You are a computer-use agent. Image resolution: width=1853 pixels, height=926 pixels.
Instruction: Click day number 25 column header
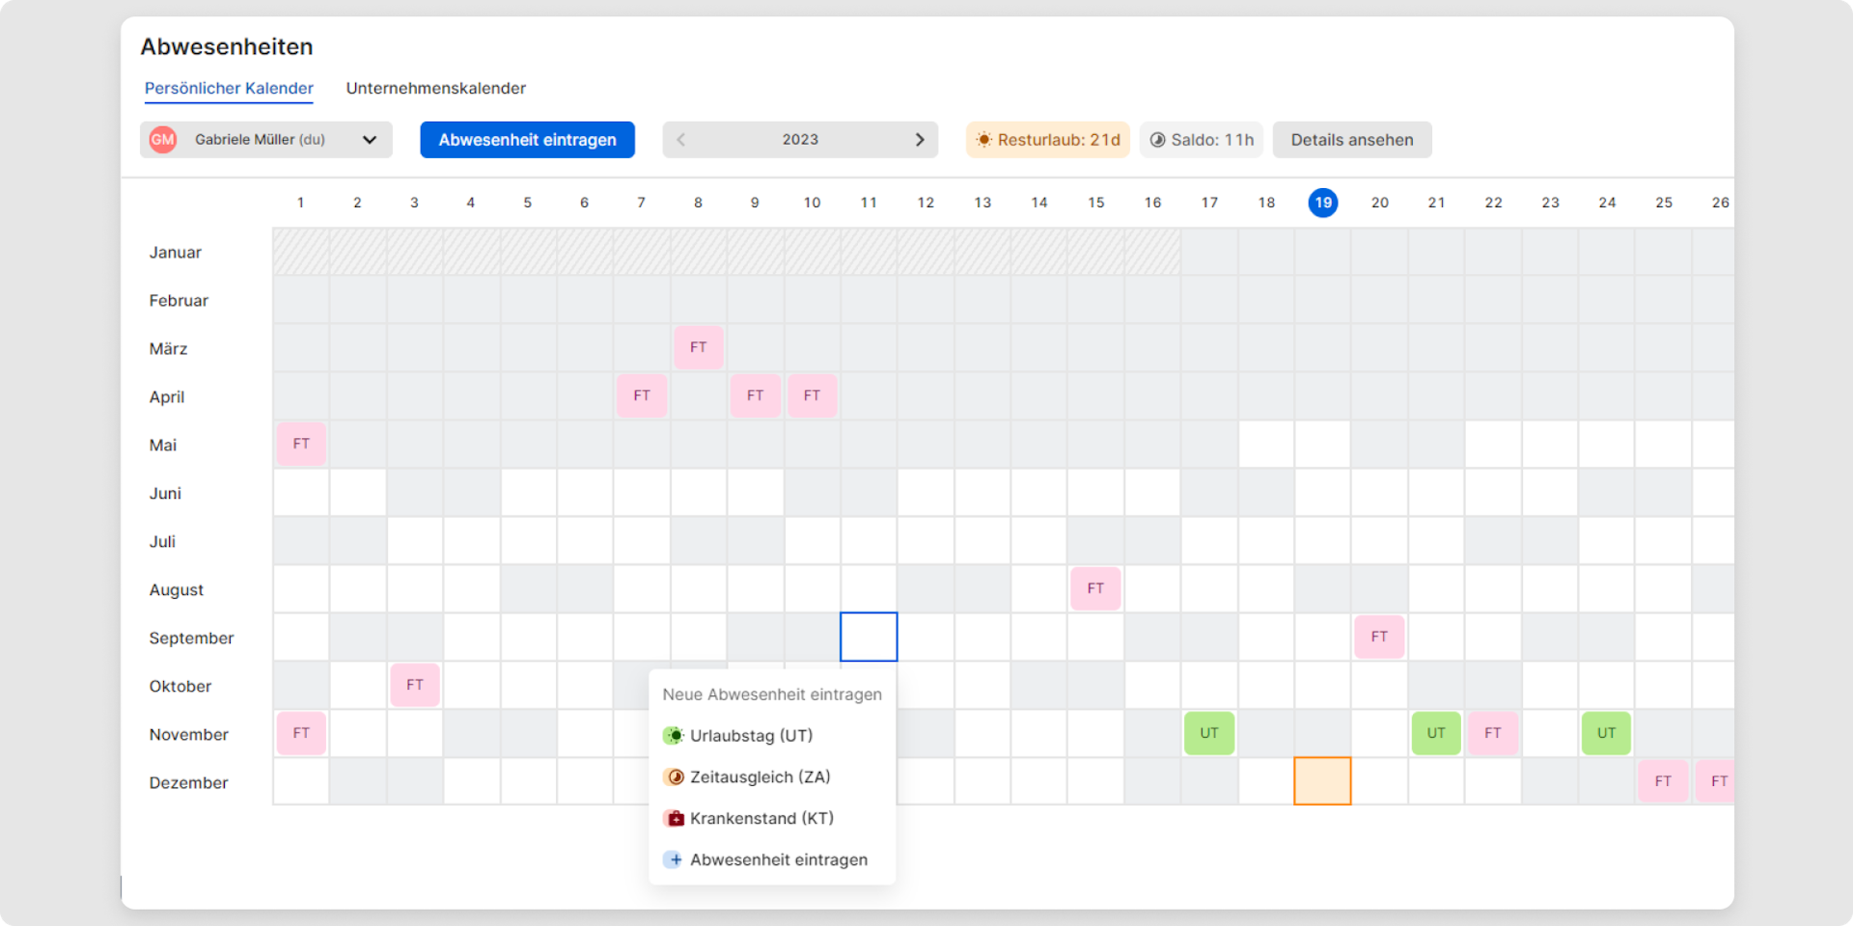pos(1664,203)
